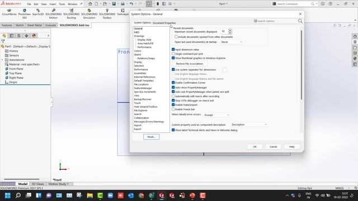Switch to the Sheet Metal ribbon tab
Viewport: 358px width, 201px height.
[x=35, y=25]
